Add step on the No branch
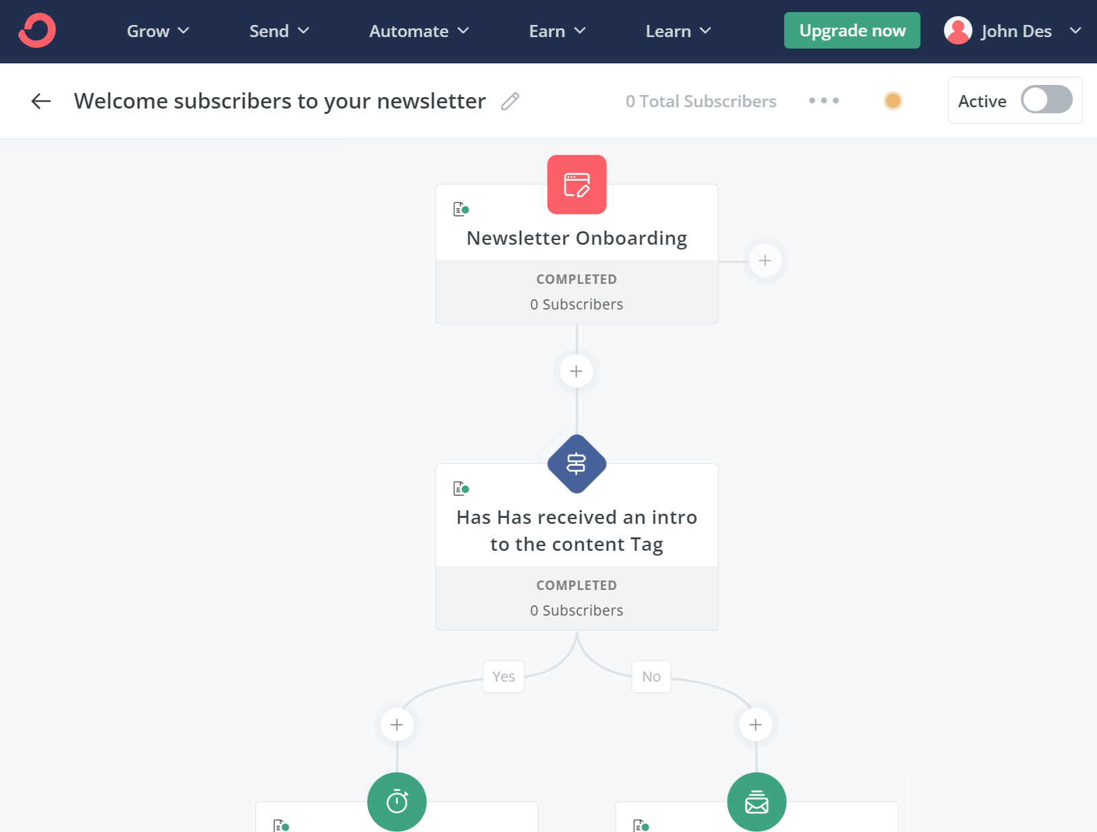The width and height of the screenshot is (1097, 832). tap(756, 725)
